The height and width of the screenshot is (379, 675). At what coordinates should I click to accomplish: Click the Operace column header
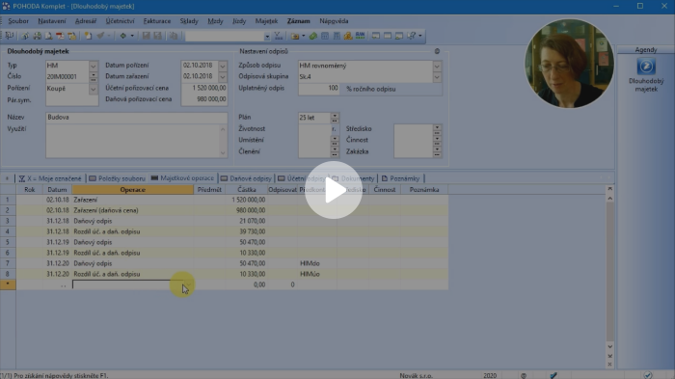click(x=133, y=189)
